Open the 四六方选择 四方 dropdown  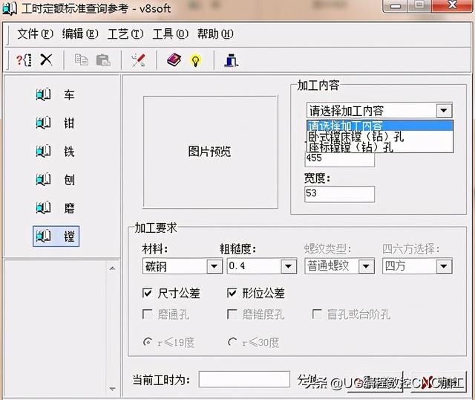[x=444, y=266]
